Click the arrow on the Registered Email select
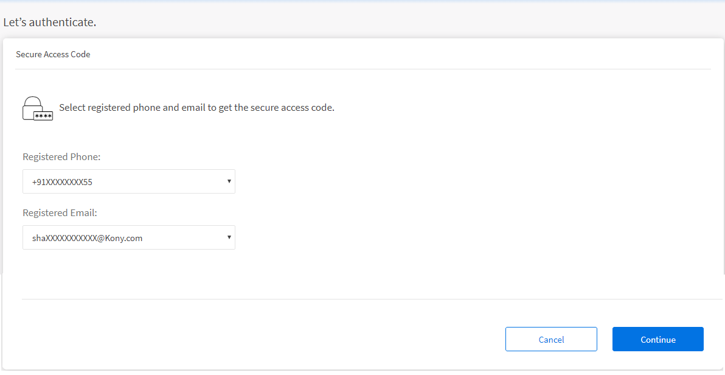 pyautogui.click(x=229, y=237)
